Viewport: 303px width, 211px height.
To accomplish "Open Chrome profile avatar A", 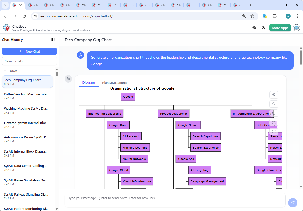I will pyautogui.click(x=288, y=16).
